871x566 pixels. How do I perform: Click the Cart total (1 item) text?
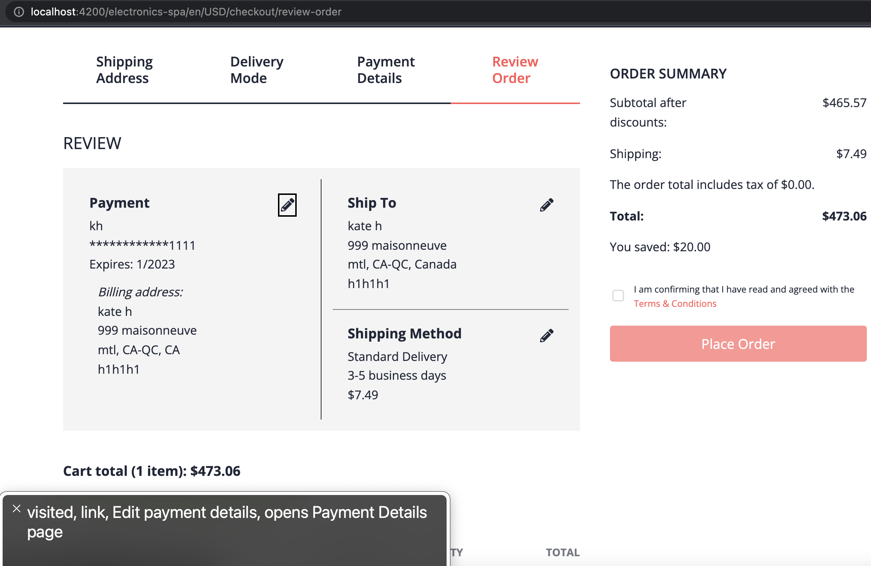pyautogui.click(x=152, y=471)
